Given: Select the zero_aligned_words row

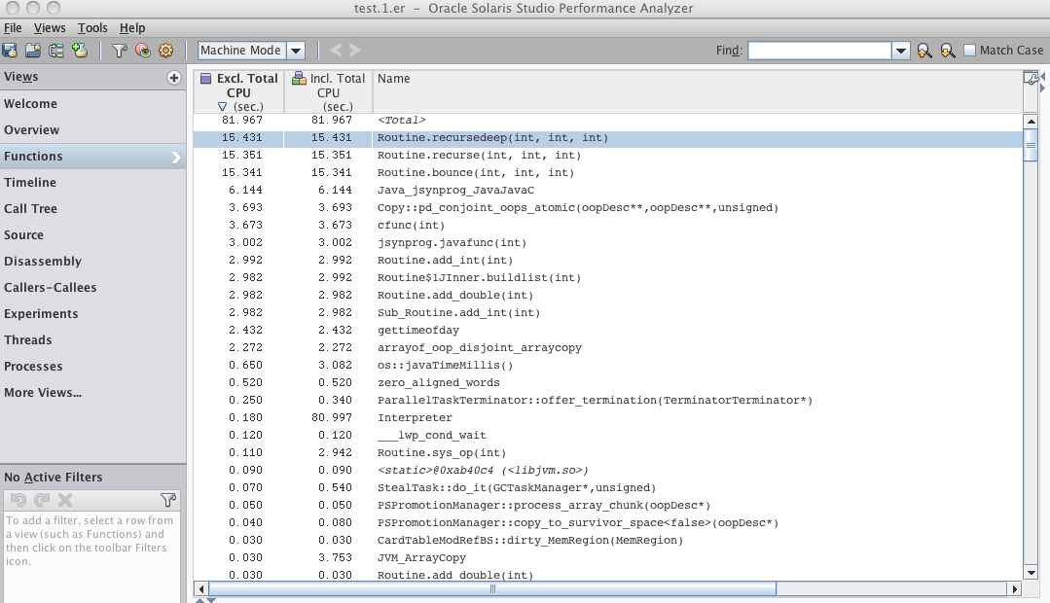Looking at the screenshot, I should point(608,382).
